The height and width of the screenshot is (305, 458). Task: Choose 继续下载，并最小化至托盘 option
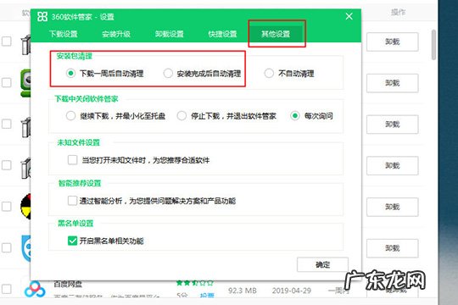(x=70, y=116)
